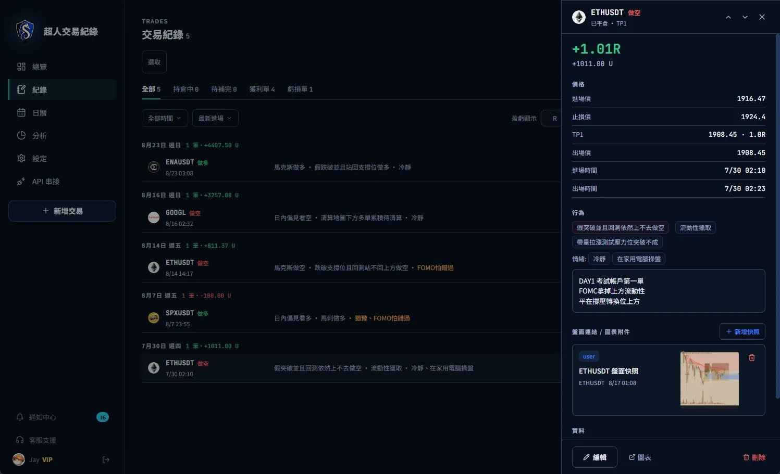
Task: Open the ENAUSDT 8/23 03:08 trade row
Action: tap(351, 167)
